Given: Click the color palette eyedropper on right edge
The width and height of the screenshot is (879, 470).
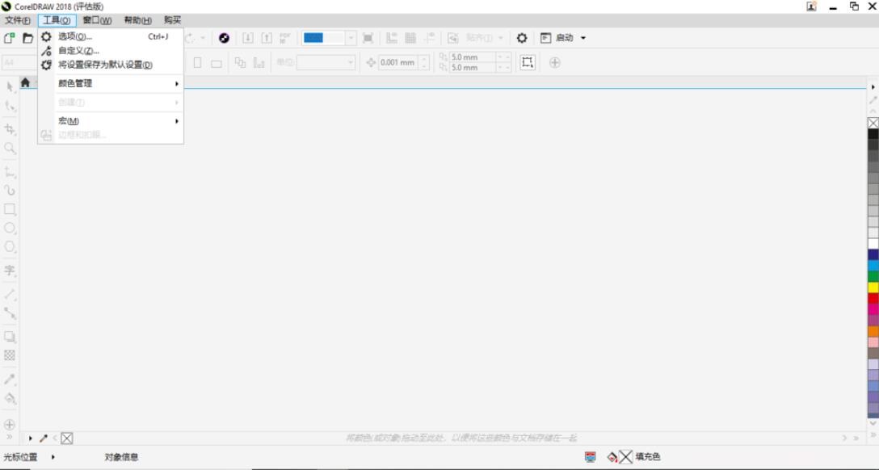Looking at the screenshot, I should [x=873, y=99].
